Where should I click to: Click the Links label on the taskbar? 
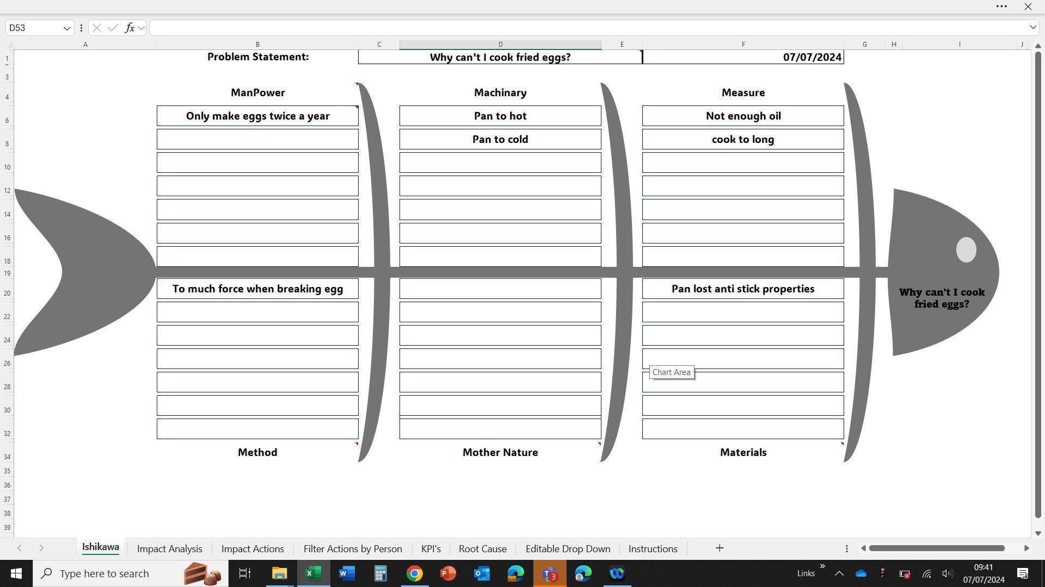pos(805,573)
